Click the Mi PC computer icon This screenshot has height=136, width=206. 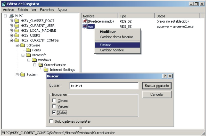[x=11, y=16]
